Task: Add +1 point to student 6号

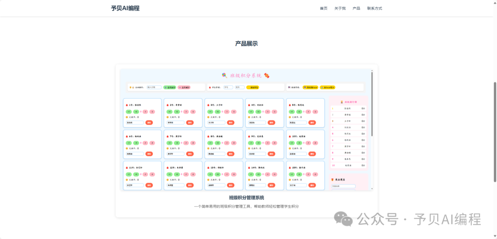Action: point(129,143)
